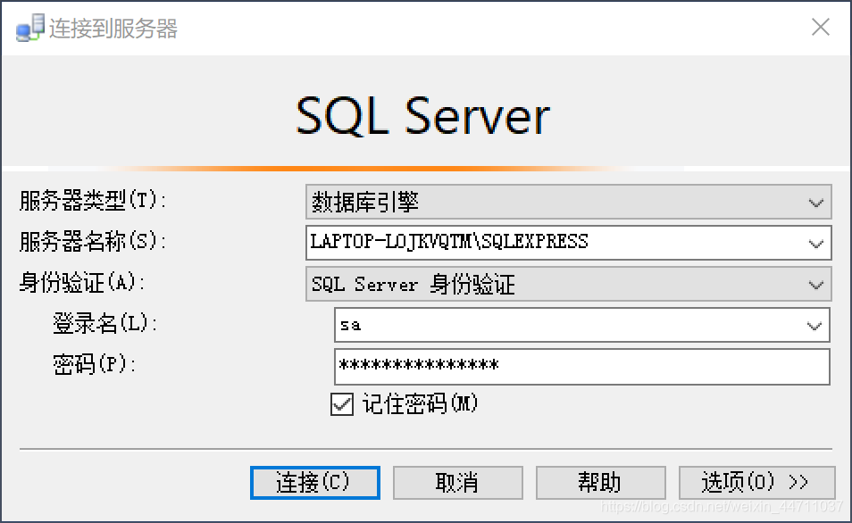Viewport: 852px width, 523px height.
Task: Close the 连接到服务器 dialog
Action: pyautogui.click(x=821, y=27)
